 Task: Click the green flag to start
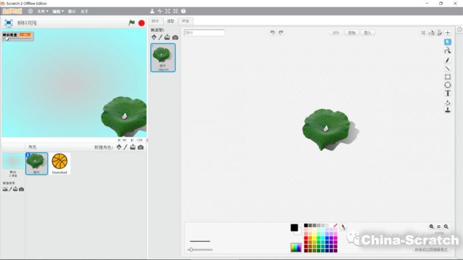coord(132,23)
